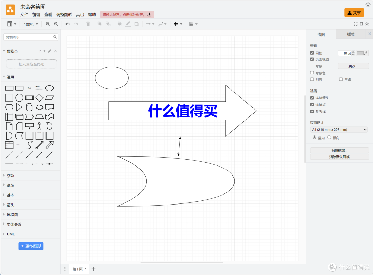This screenshot has width=373, height=275.
Task: Open the view layout dropdown in toolbar
Action: 12,24
